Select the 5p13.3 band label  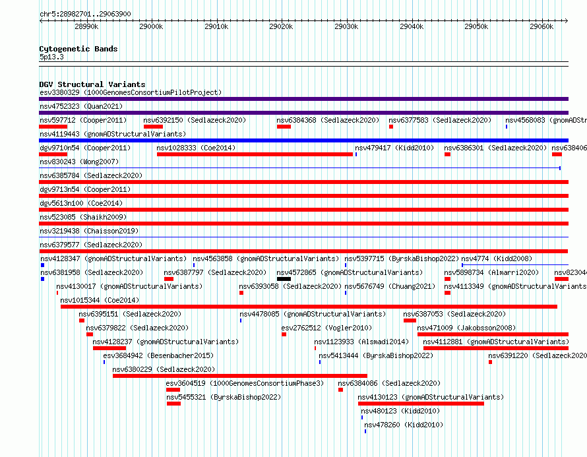51,57
